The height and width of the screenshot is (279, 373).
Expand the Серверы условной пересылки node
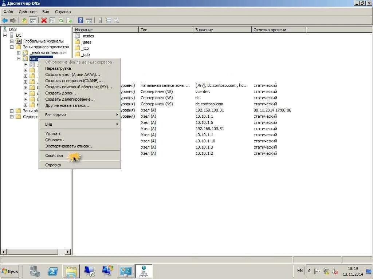(12, 117)
